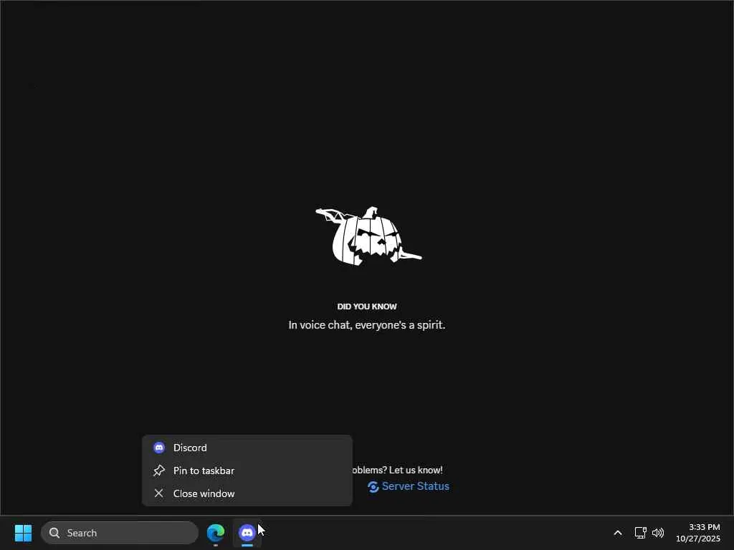Open the Server Status link
Image resolution: width=734 pixels, height=550 pixels.
coord(408,486)
